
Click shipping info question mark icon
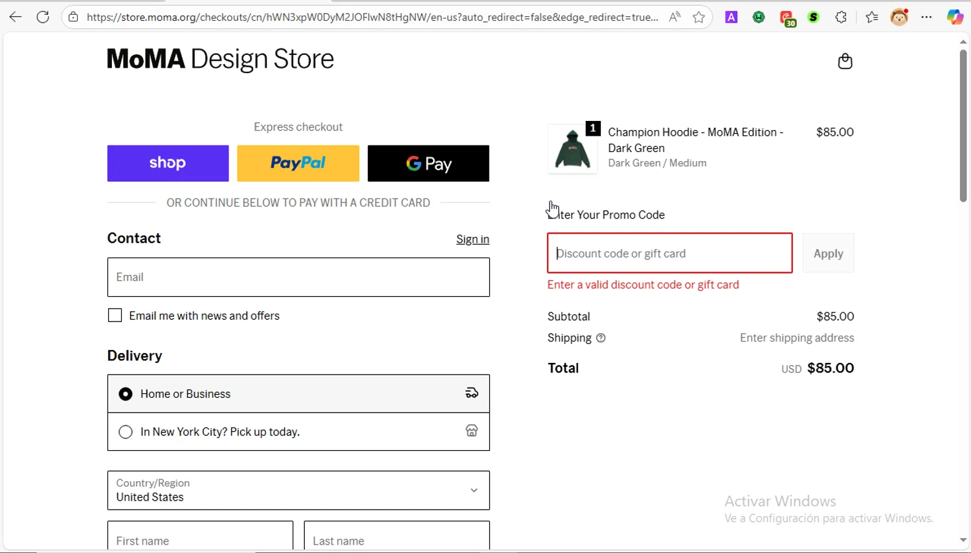pyautogui.click(x=601, y=338)
